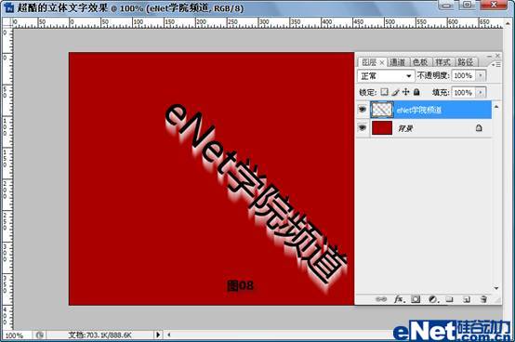Click the layers list scroll down arrow

tap(496, 288)
